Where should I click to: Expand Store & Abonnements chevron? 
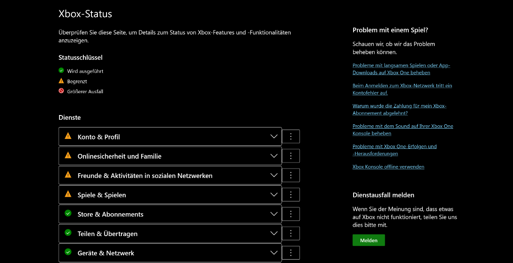[x=274, y=214]
